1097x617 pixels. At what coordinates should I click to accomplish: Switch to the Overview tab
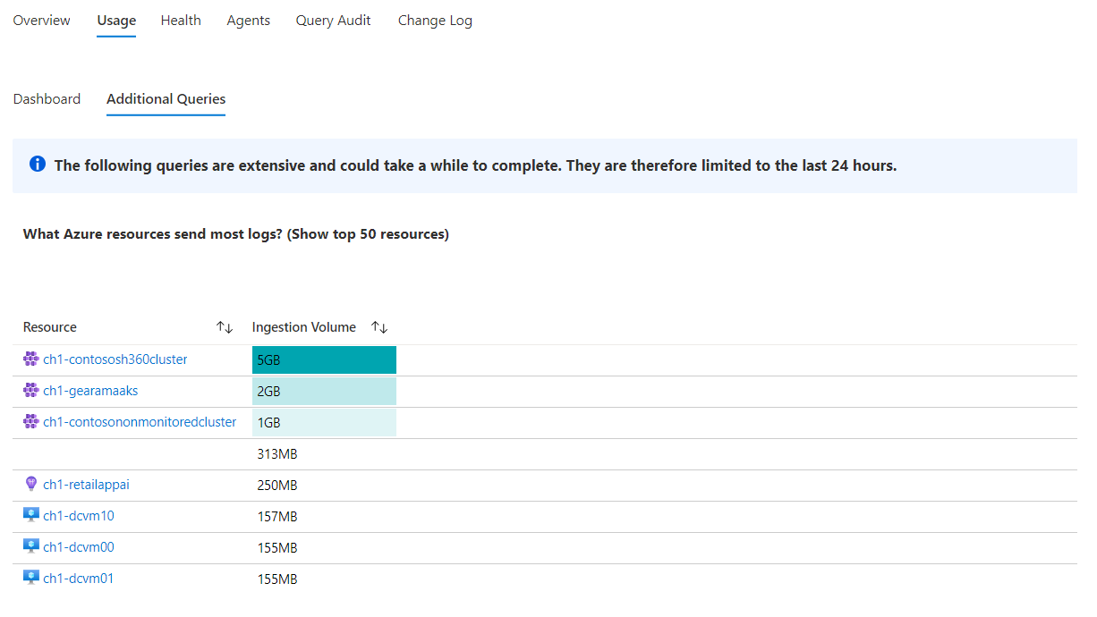click(41, 21)
